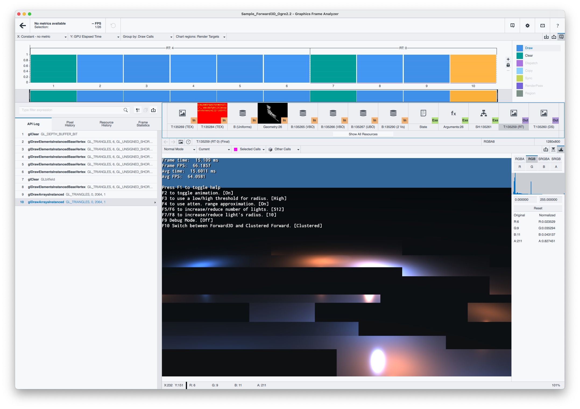580x409 pixels.
Task: Expand draw call 10 row arrow
Action: point(155,202)
